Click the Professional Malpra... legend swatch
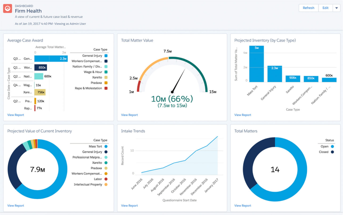343x215 pixels. (x=106, y=157)
